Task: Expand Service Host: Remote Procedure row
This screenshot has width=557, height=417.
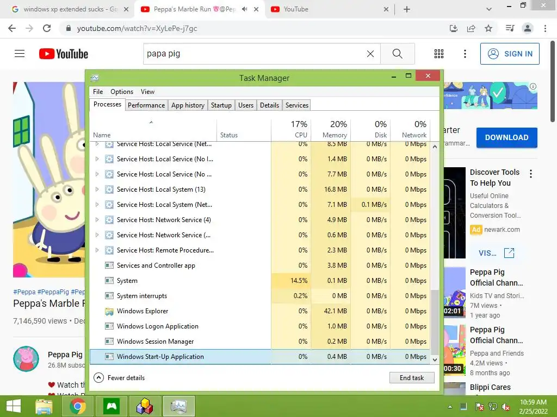Action: click(97, 250)
